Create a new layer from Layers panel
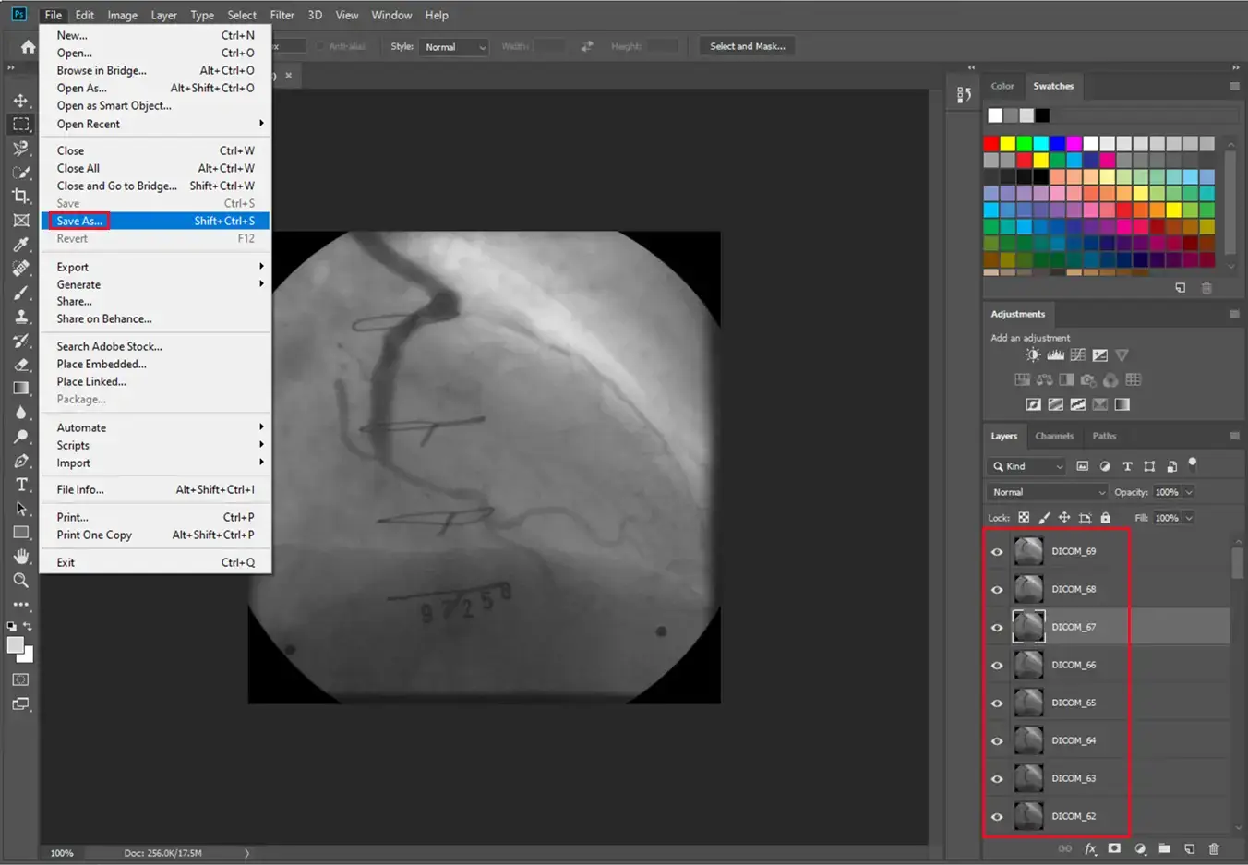The width and height of the screenshot is (1248, 865). pos(1189,848)
